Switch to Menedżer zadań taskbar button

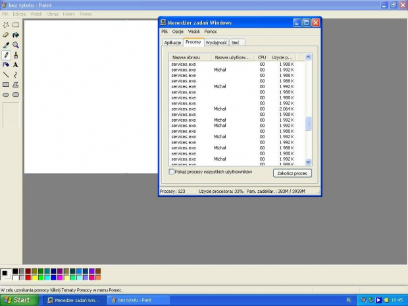point(74,300)
